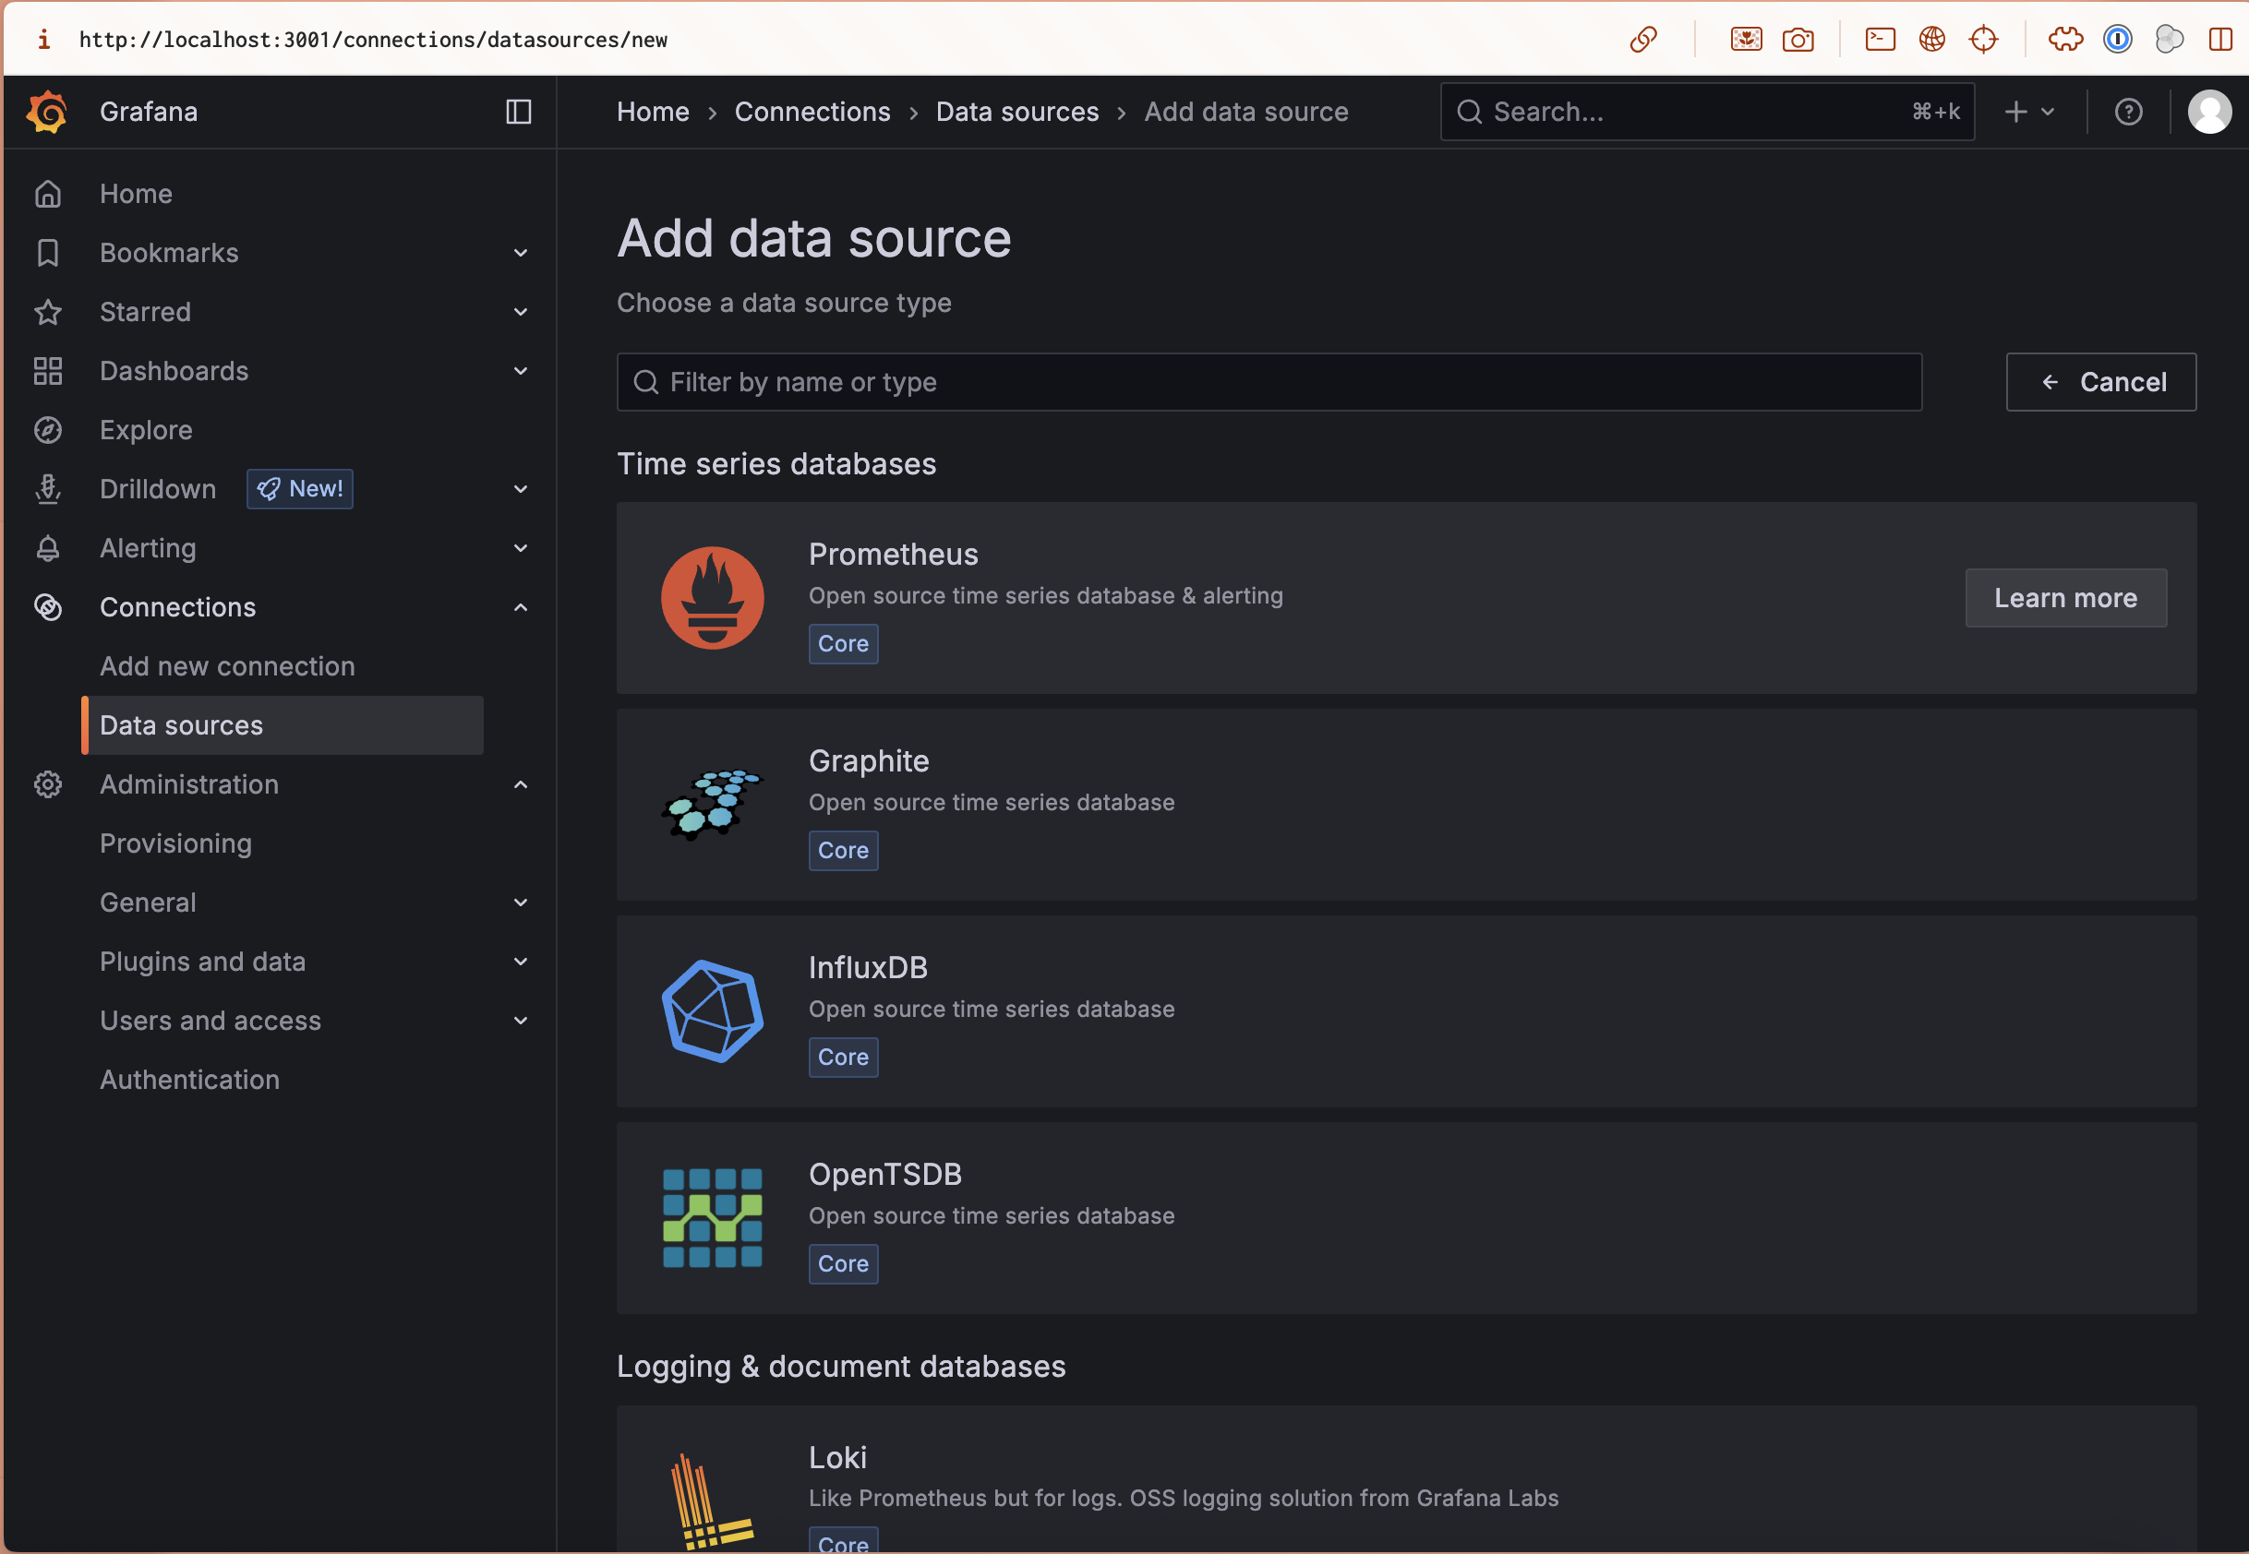The height and width of the screenshot is (1554, 2249).
Task: Click the browser split view icon
Action: point(2219,39)
